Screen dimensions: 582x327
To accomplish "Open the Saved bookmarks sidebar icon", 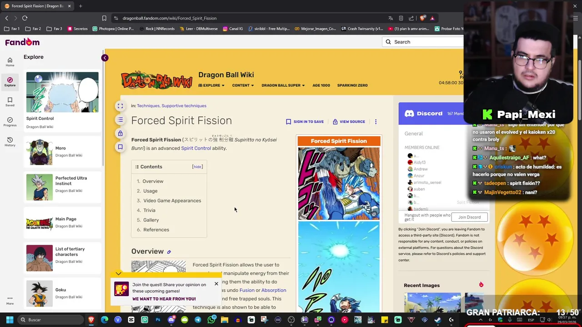I will point(10,102).
